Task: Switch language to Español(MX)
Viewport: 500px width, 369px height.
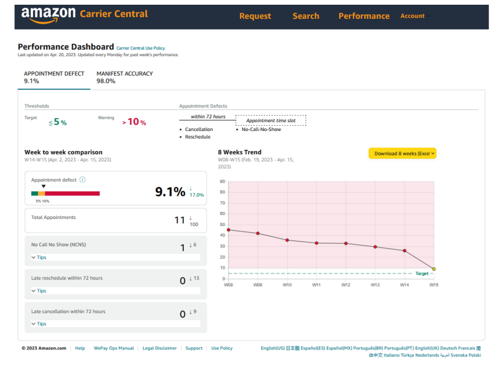Action: click(x=339, y=348)
